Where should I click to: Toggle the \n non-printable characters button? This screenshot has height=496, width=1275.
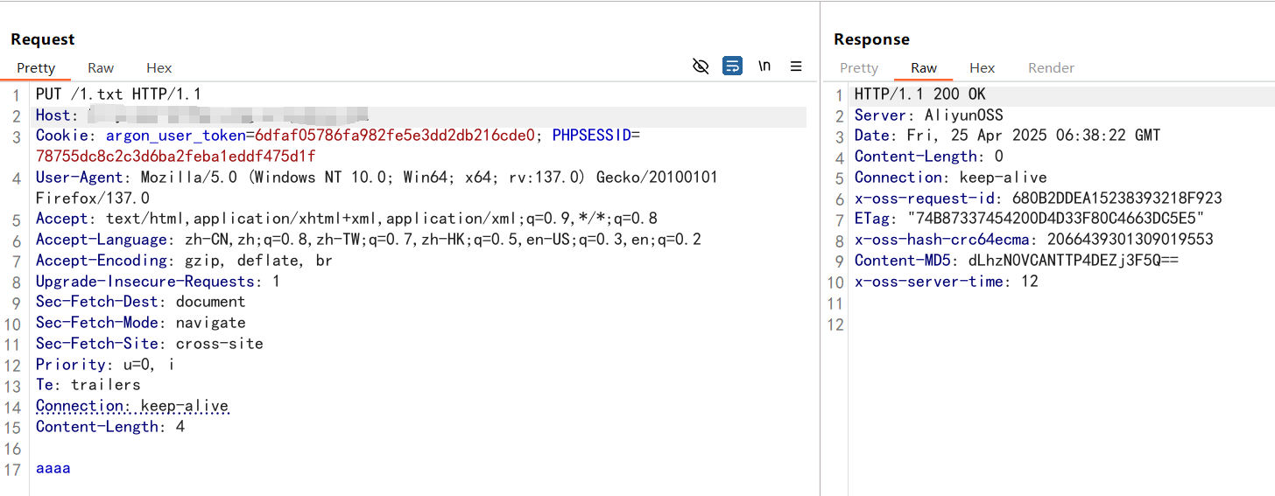(764, 66)
